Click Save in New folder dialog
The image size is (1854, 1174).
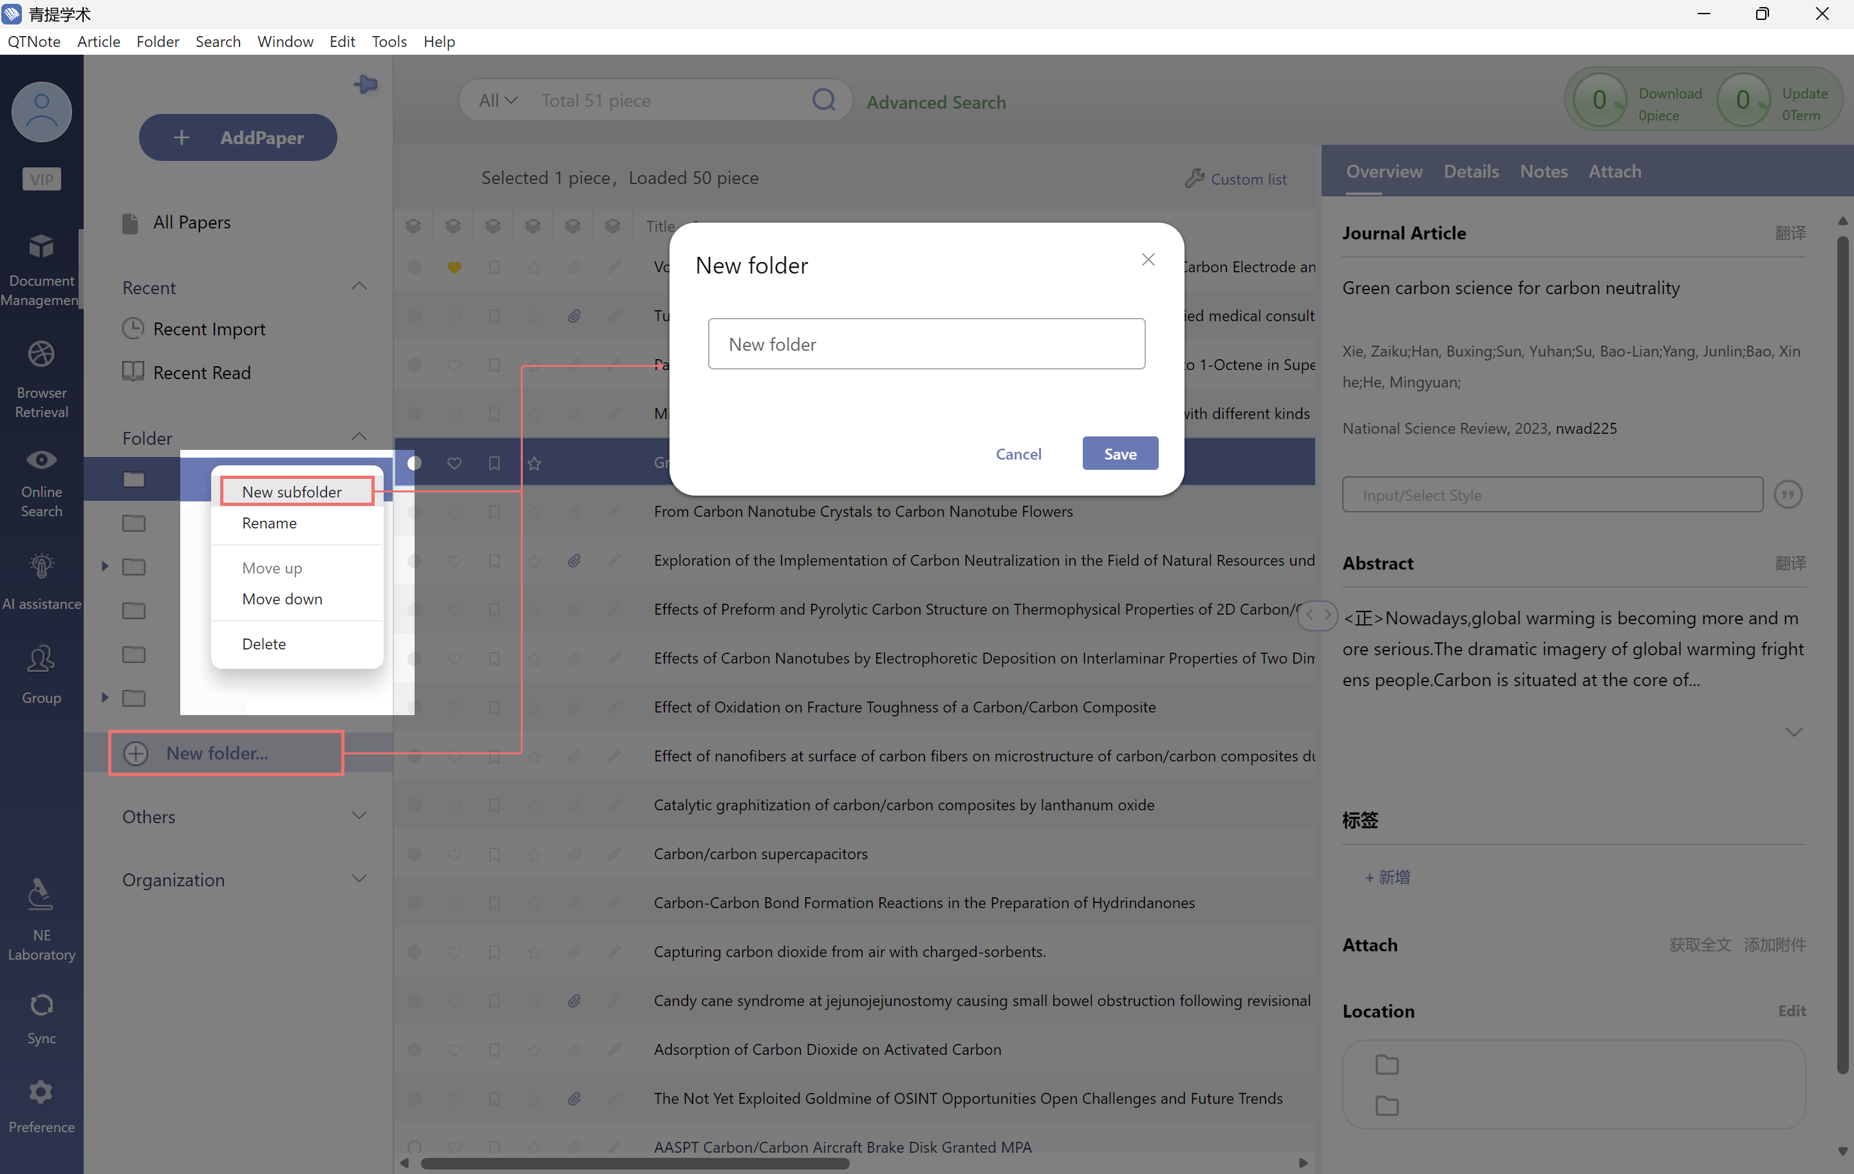pos(1119,453)
